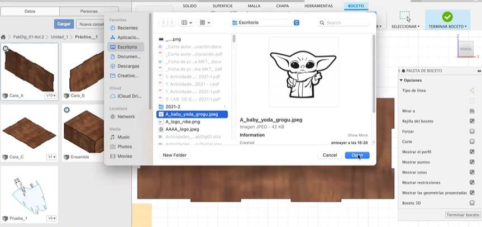This screenshot has height=227, width=482.
Task: Go forward with the right arrow in file dialog
Action: (x=171, y=22)
